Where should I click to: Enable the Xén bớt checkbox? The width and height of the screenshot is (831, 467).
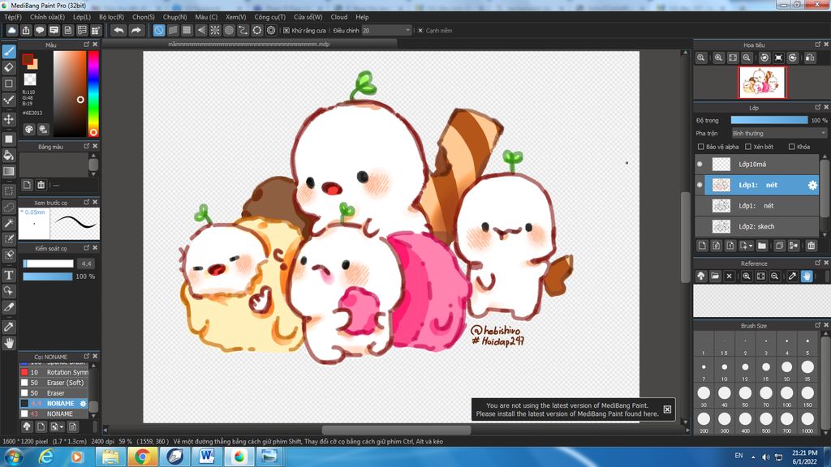[747, 147]
